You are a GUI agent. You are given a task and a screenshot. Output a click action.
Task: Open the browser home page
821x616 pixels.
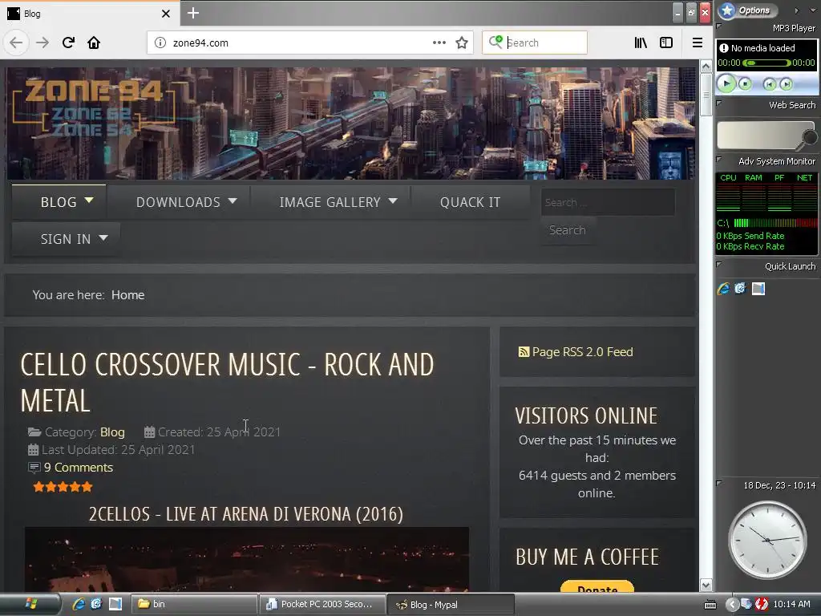[94, 43]
